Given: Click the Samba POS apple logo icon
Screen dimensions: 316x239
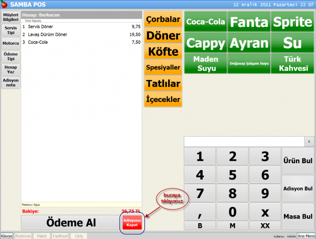Looking at the screenshot, I should click(4, 4).
